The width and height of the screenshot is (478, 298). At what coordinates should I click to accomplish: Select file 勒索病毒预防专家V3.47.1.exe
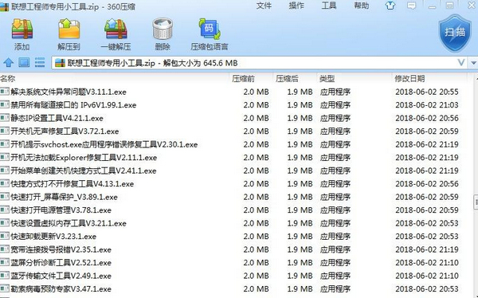(x=61, y=288)
